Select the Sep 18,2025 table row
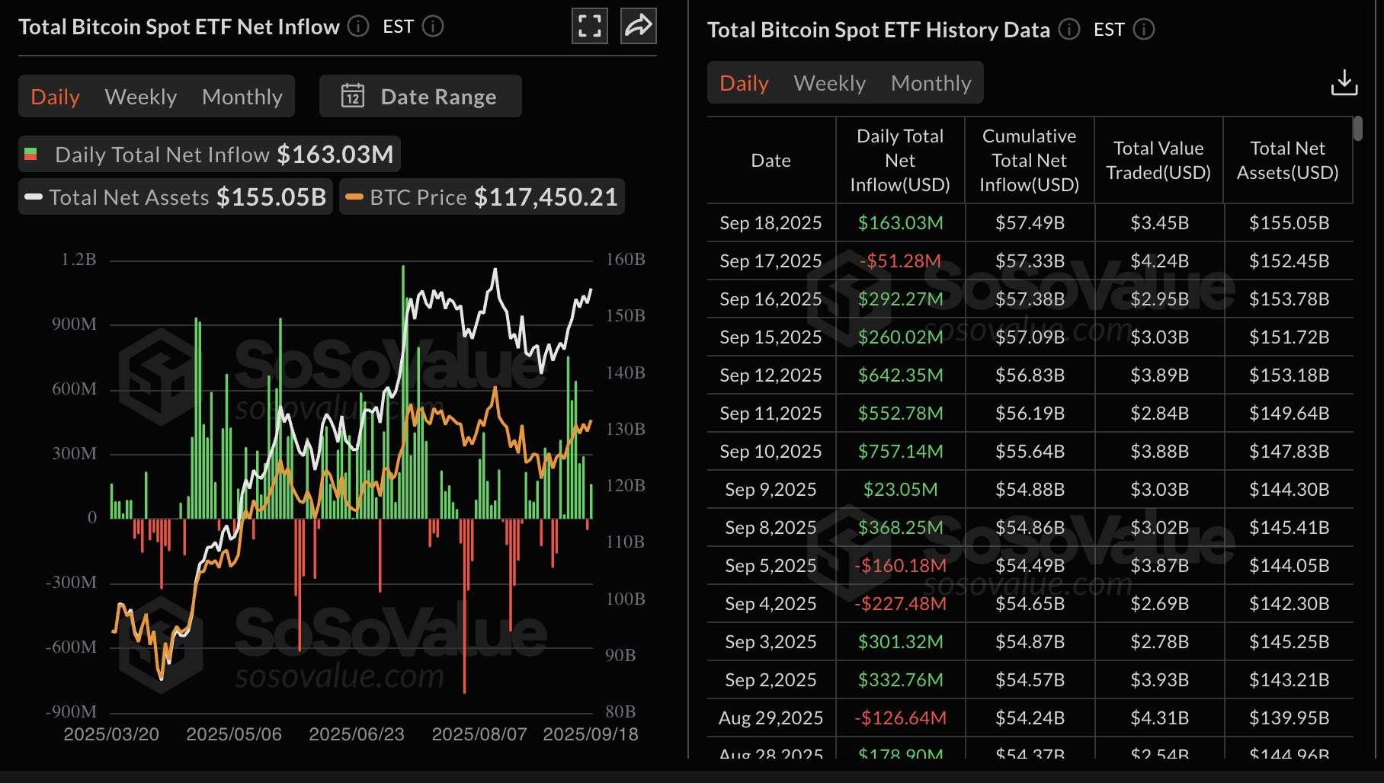Viewport: 1384px width, 783px height. click(x=770, y=222)
